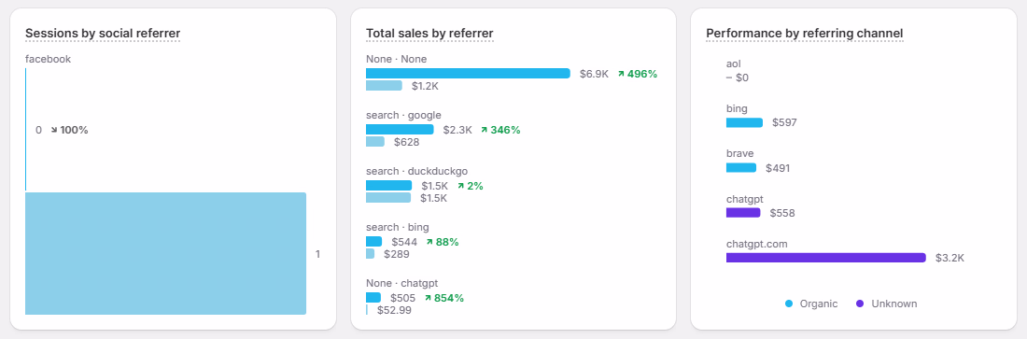Open Performance by referring channel report

tap(805, 33)
